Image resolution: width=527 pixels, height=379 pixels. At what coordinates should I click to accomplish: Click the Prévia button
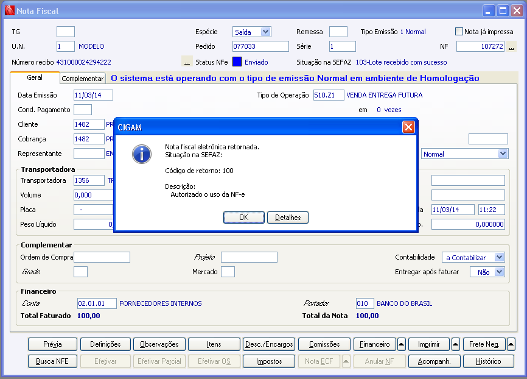[x=52, y=344]
